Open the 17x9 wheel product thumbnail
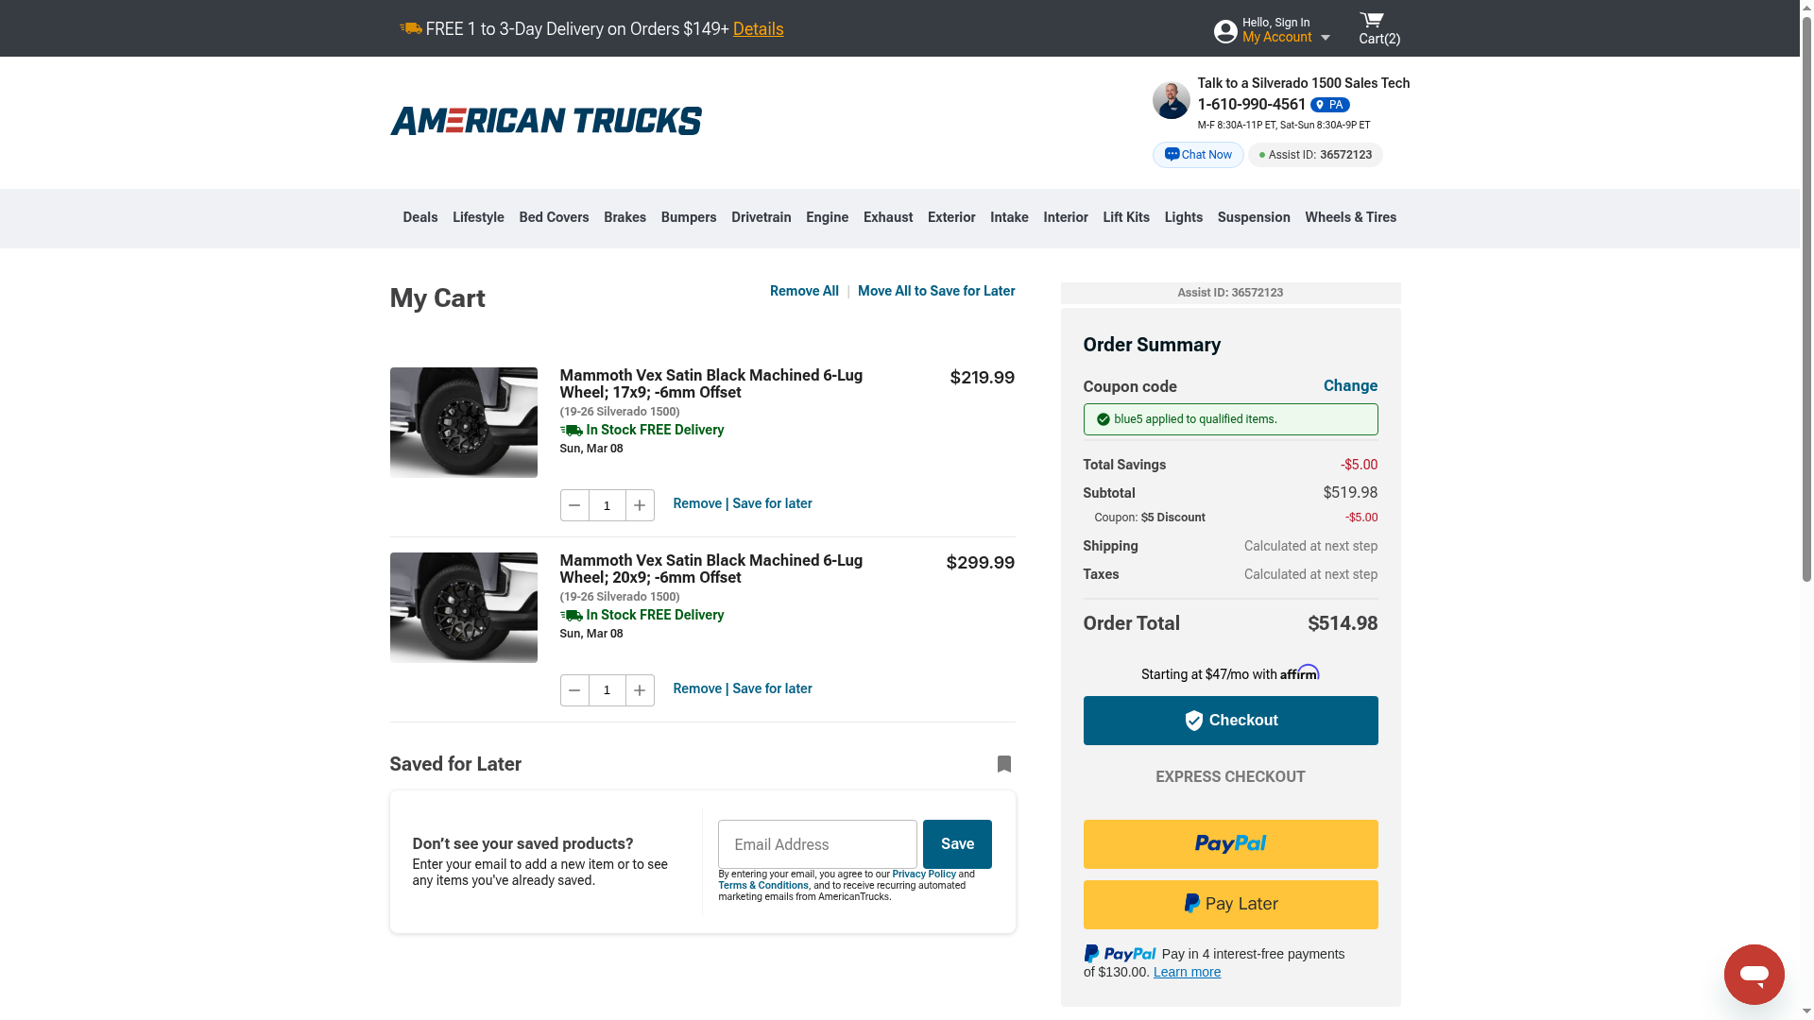This screenshot has width=1814, height=1020. pos(464,422)
